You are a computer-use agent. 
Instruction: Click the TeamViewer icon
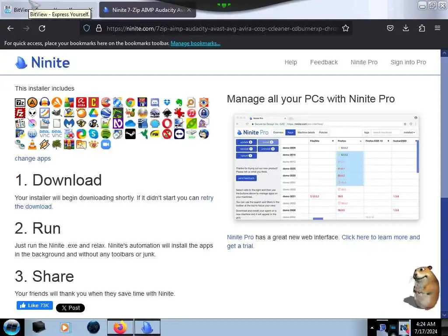click(179, 134)
